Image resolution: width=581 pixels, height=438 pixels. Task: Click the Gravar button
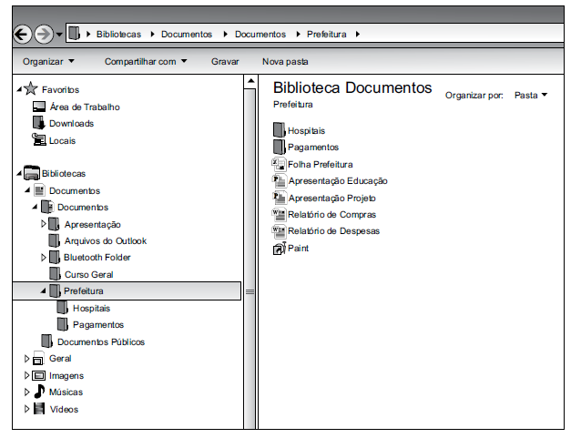pyautogui.click(x=225, y=62)
